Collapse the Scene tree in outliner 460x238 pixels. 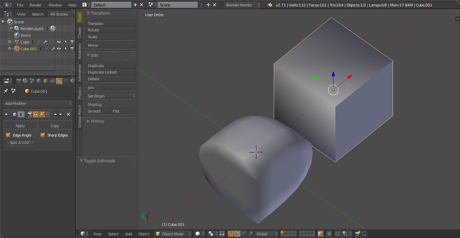3,22
